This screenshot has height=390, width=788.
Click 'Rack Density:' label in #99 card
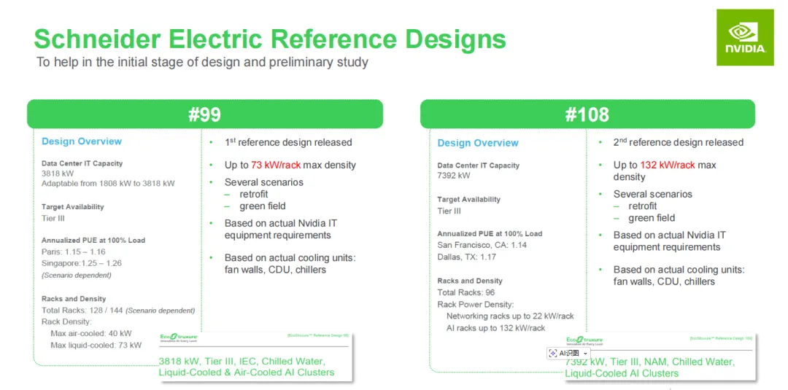coord(66,321)
